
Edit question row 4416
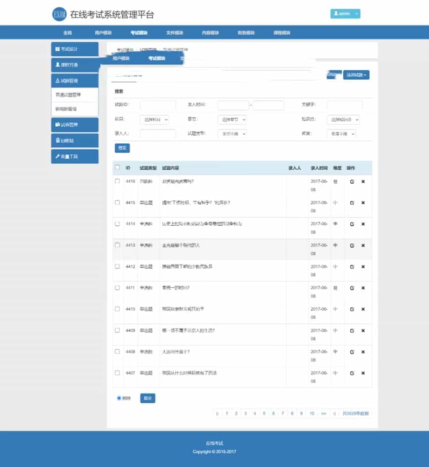coord(352,182)
